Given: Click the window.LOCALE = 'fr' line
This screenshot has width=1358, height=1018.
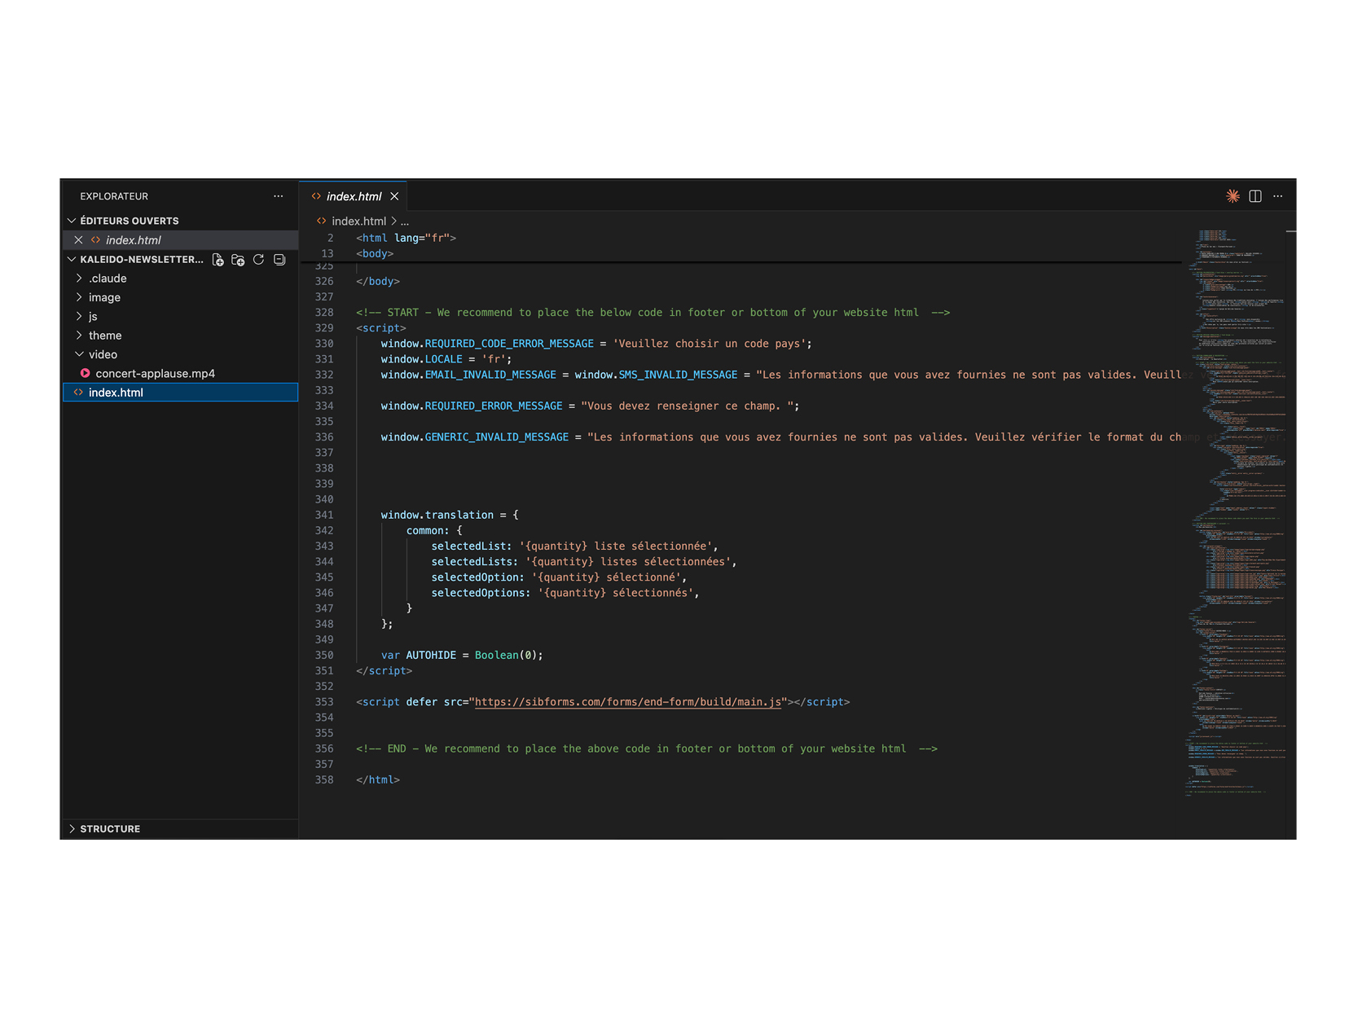Looking at the screenshot, I should click(446, 359).
